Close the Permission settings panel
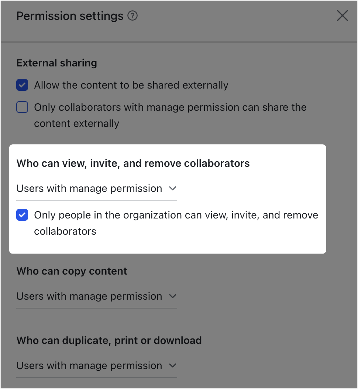This screenshot has width=358, height=389. click(342, 16)
